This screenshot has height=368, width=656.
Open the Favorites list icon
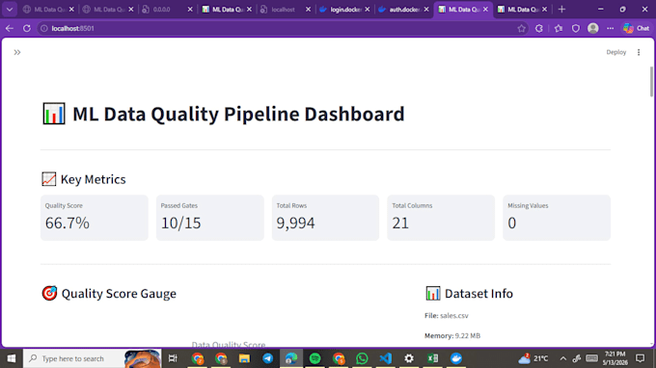[x=559, y=28]
